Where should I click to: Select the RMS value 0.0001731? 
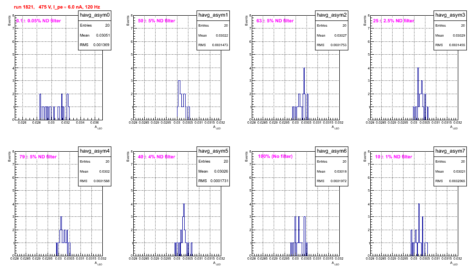(219, 181)
